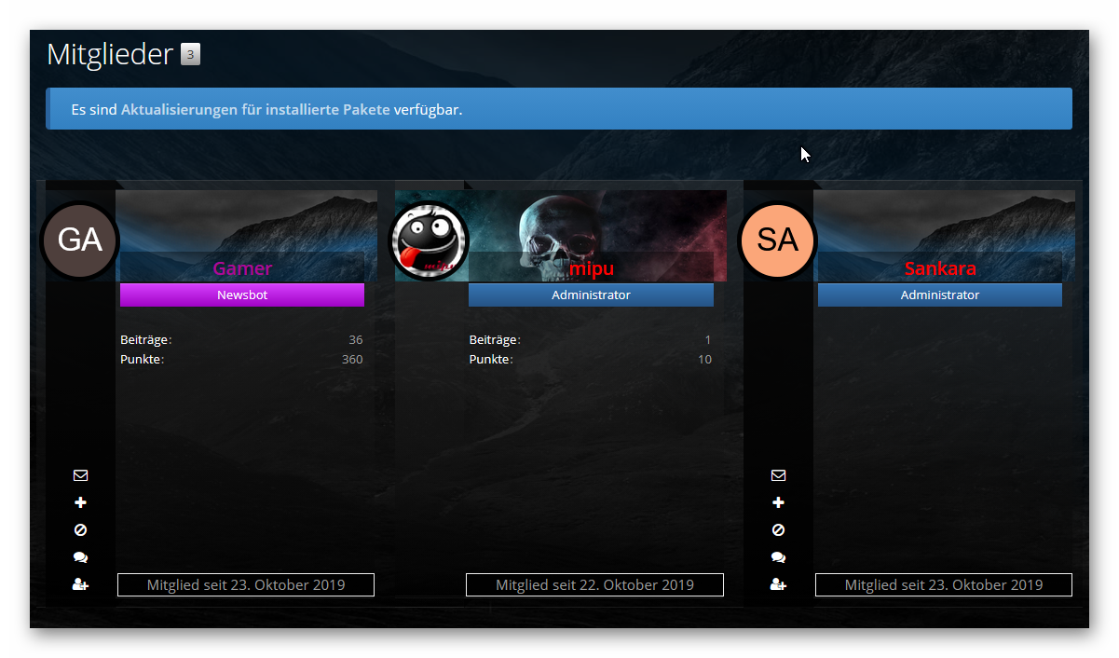Open Sankara's profile via the SA avatar
The width and height of the screenshot is (1119, 658).
777,240
